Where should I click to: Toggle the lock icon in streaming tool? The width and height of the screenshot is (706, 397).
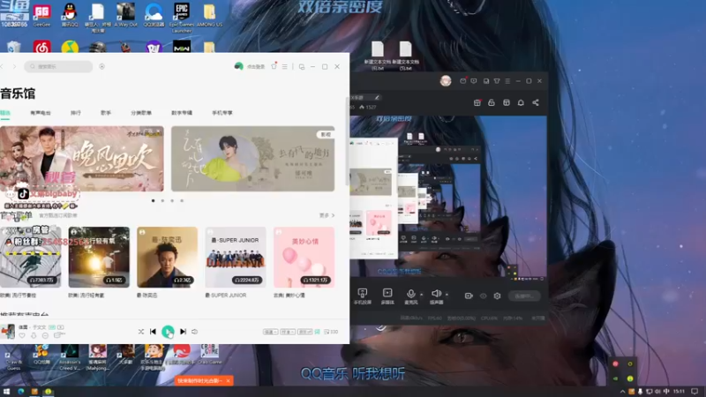tap(492, 102)
